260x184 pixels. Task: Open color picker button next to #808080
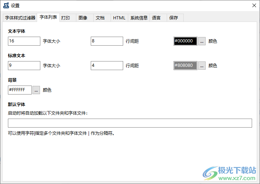point(202,66)
